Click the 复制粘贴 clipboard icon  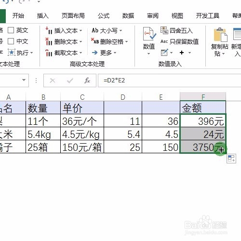[220, 35]
